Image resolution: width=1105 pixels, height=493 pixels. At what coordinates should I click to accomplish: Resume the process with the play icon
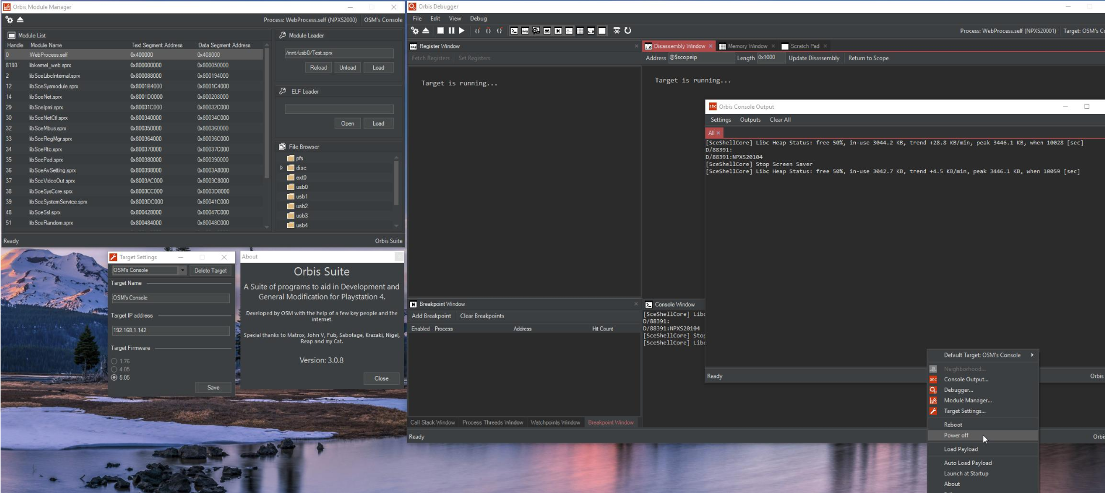[x=462, y=30]
